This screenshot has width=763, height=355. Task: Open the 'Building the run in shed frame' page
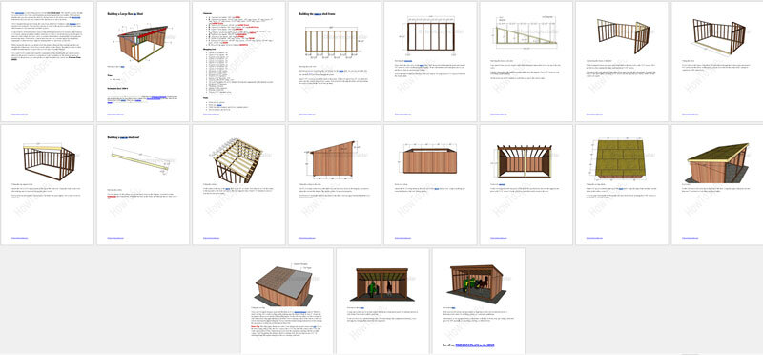click(x=335, y=61)
